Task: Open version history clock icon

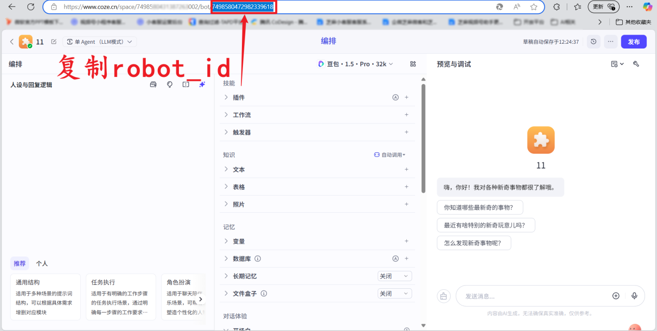Action: pos(594,42)
